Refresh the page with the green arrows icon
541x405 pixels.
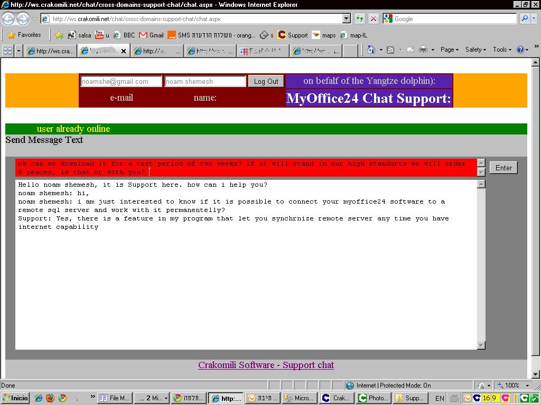point(359,18)
